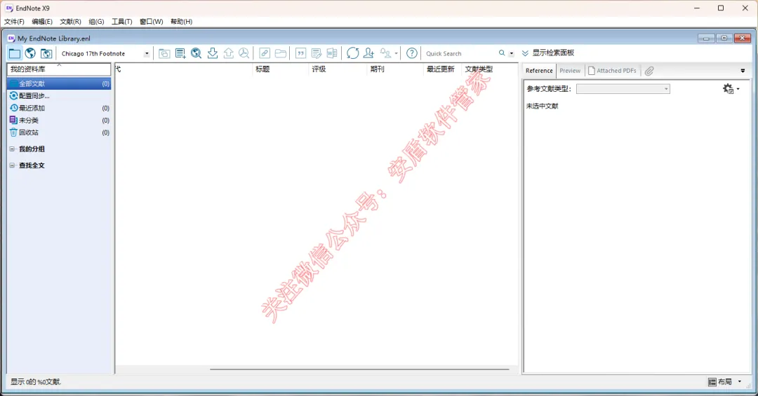This screenshot has width=758, height=396.
Task: Click the New Reference icon
Action: (180, 53)
